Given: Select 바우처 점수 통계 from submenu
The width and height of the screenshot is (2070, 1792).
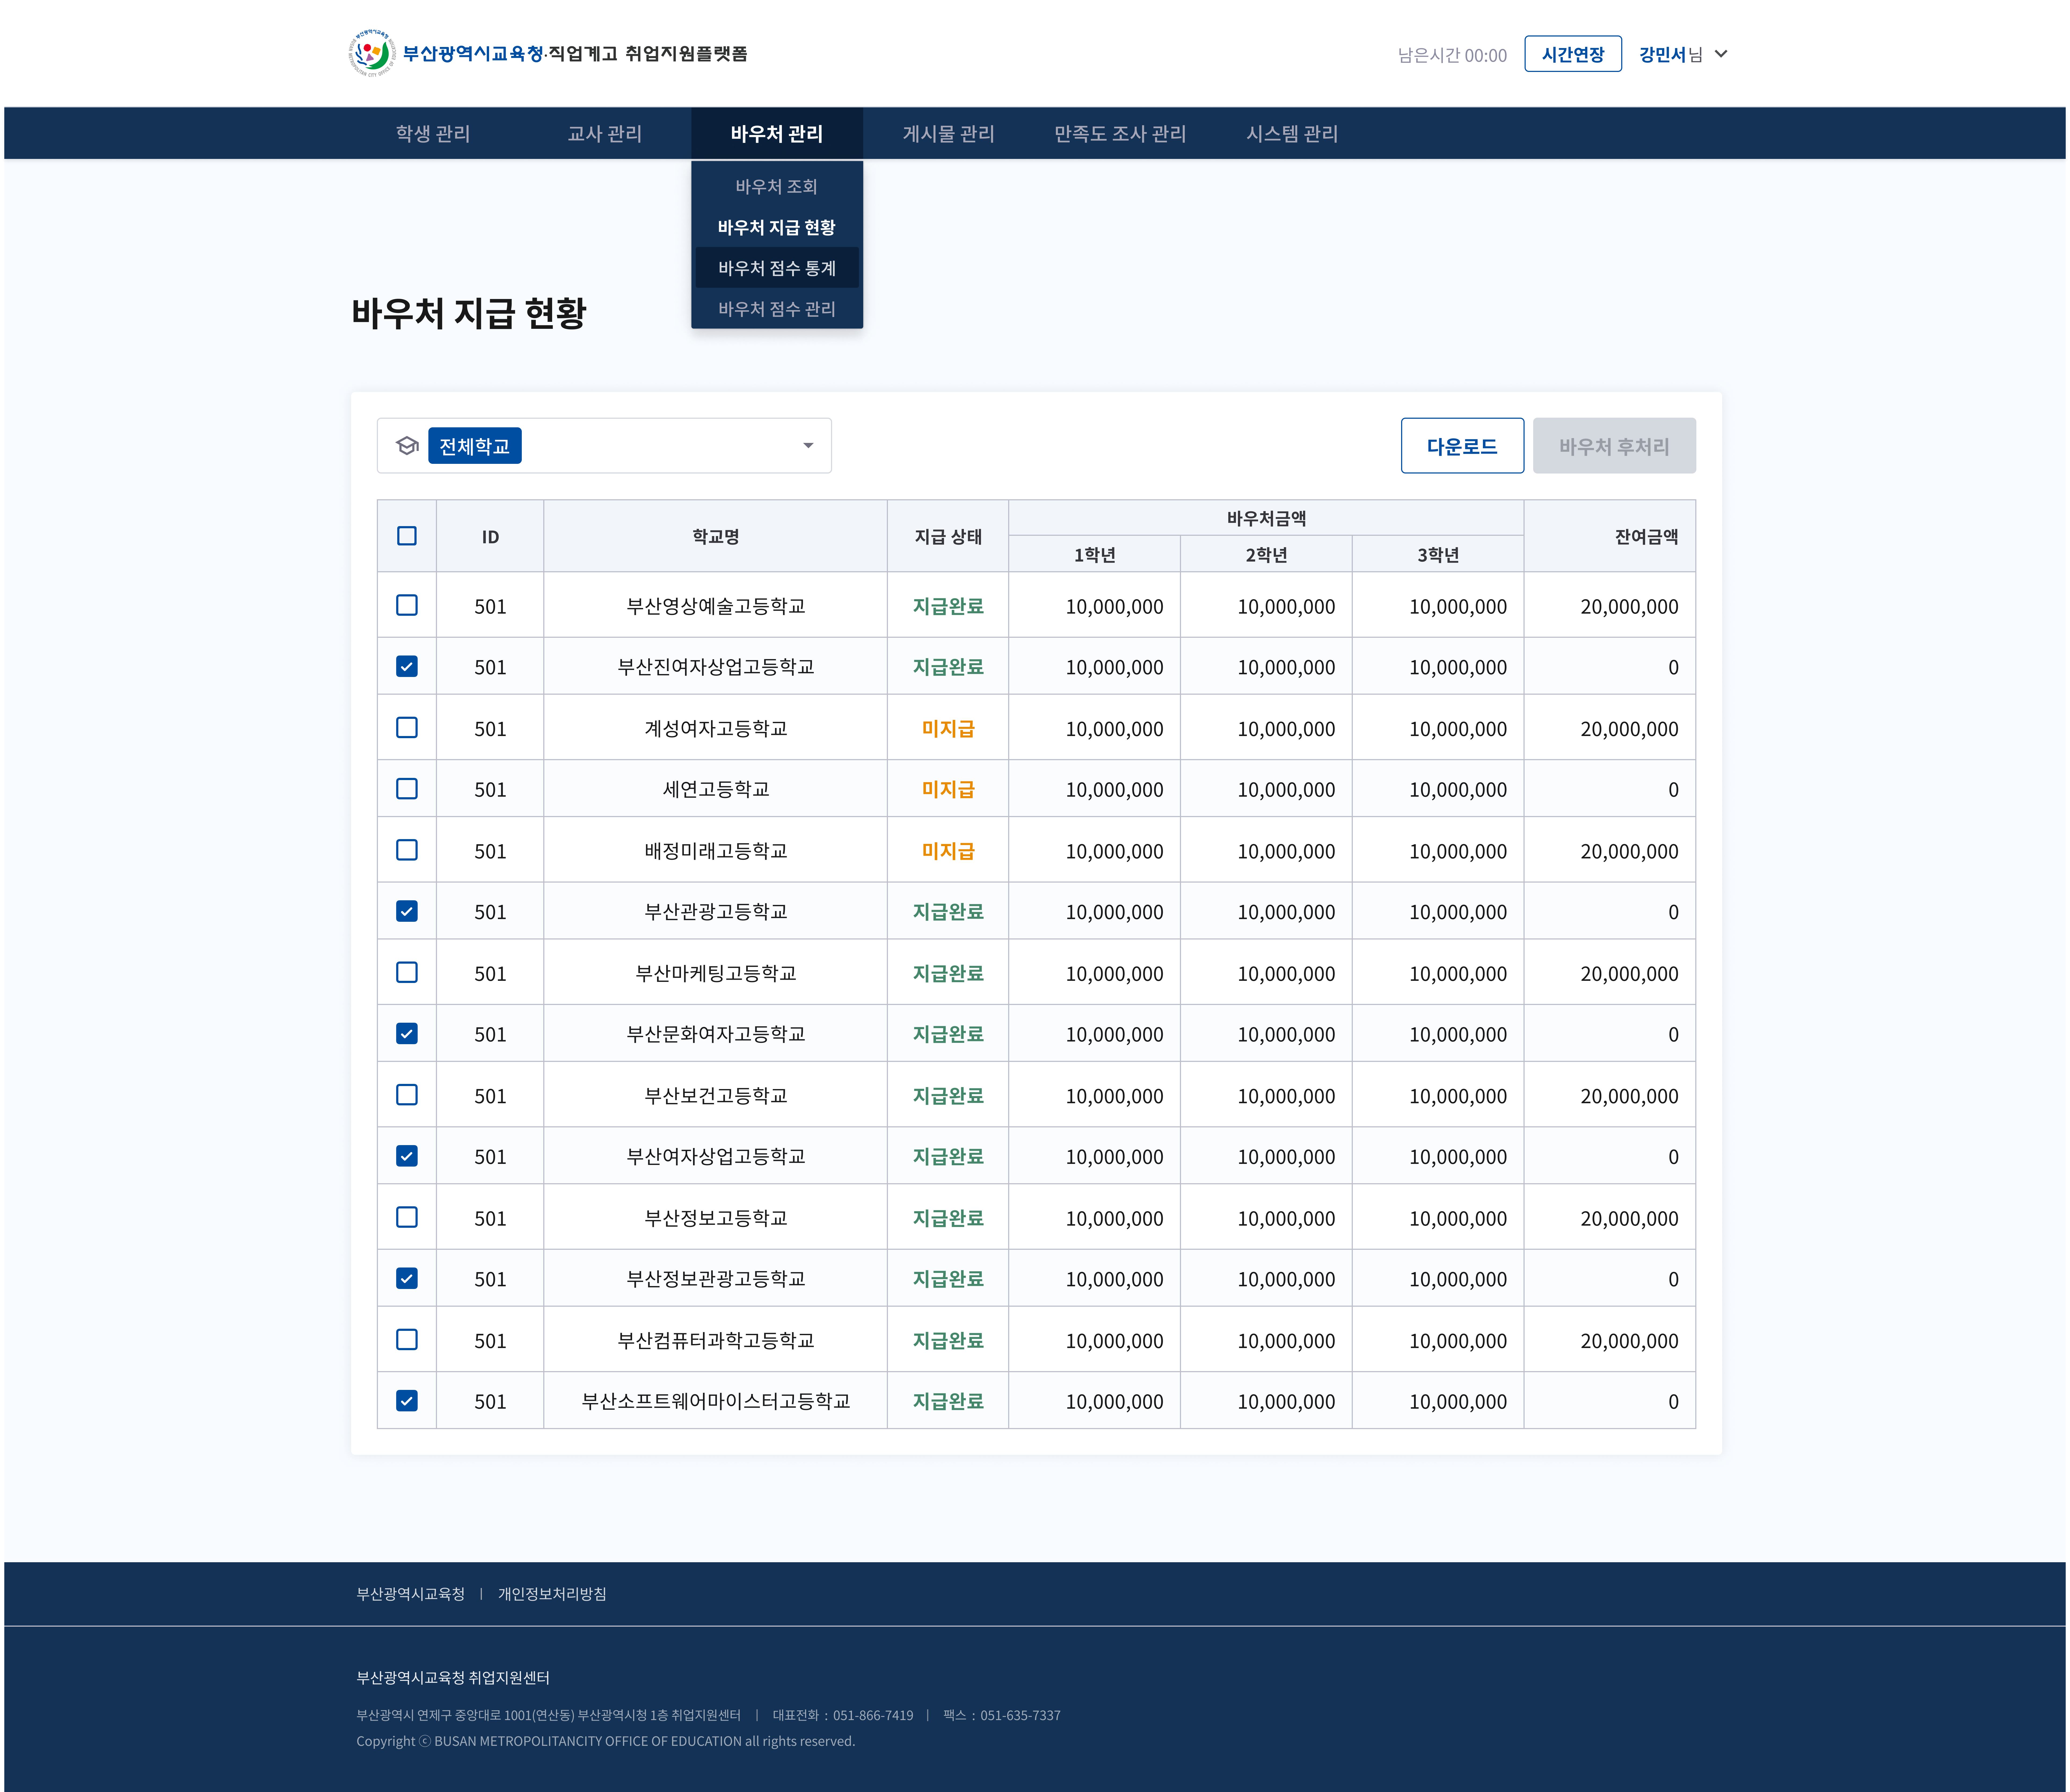Looking at the screenshot, I should 777,268.
